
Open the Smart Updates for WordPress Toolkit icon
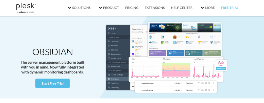point(133,47)
